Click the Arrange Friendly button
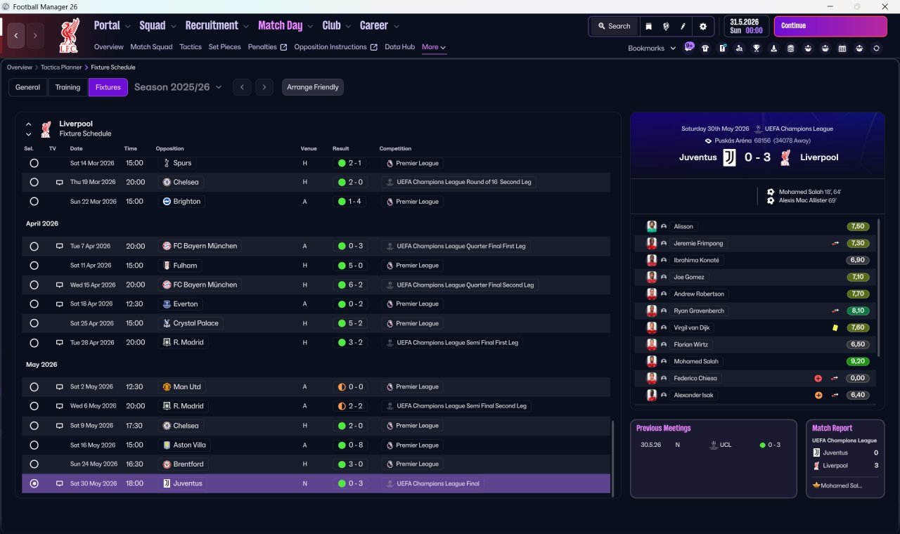This screenshot has height=534, width=900. click(x=313, y=87)
